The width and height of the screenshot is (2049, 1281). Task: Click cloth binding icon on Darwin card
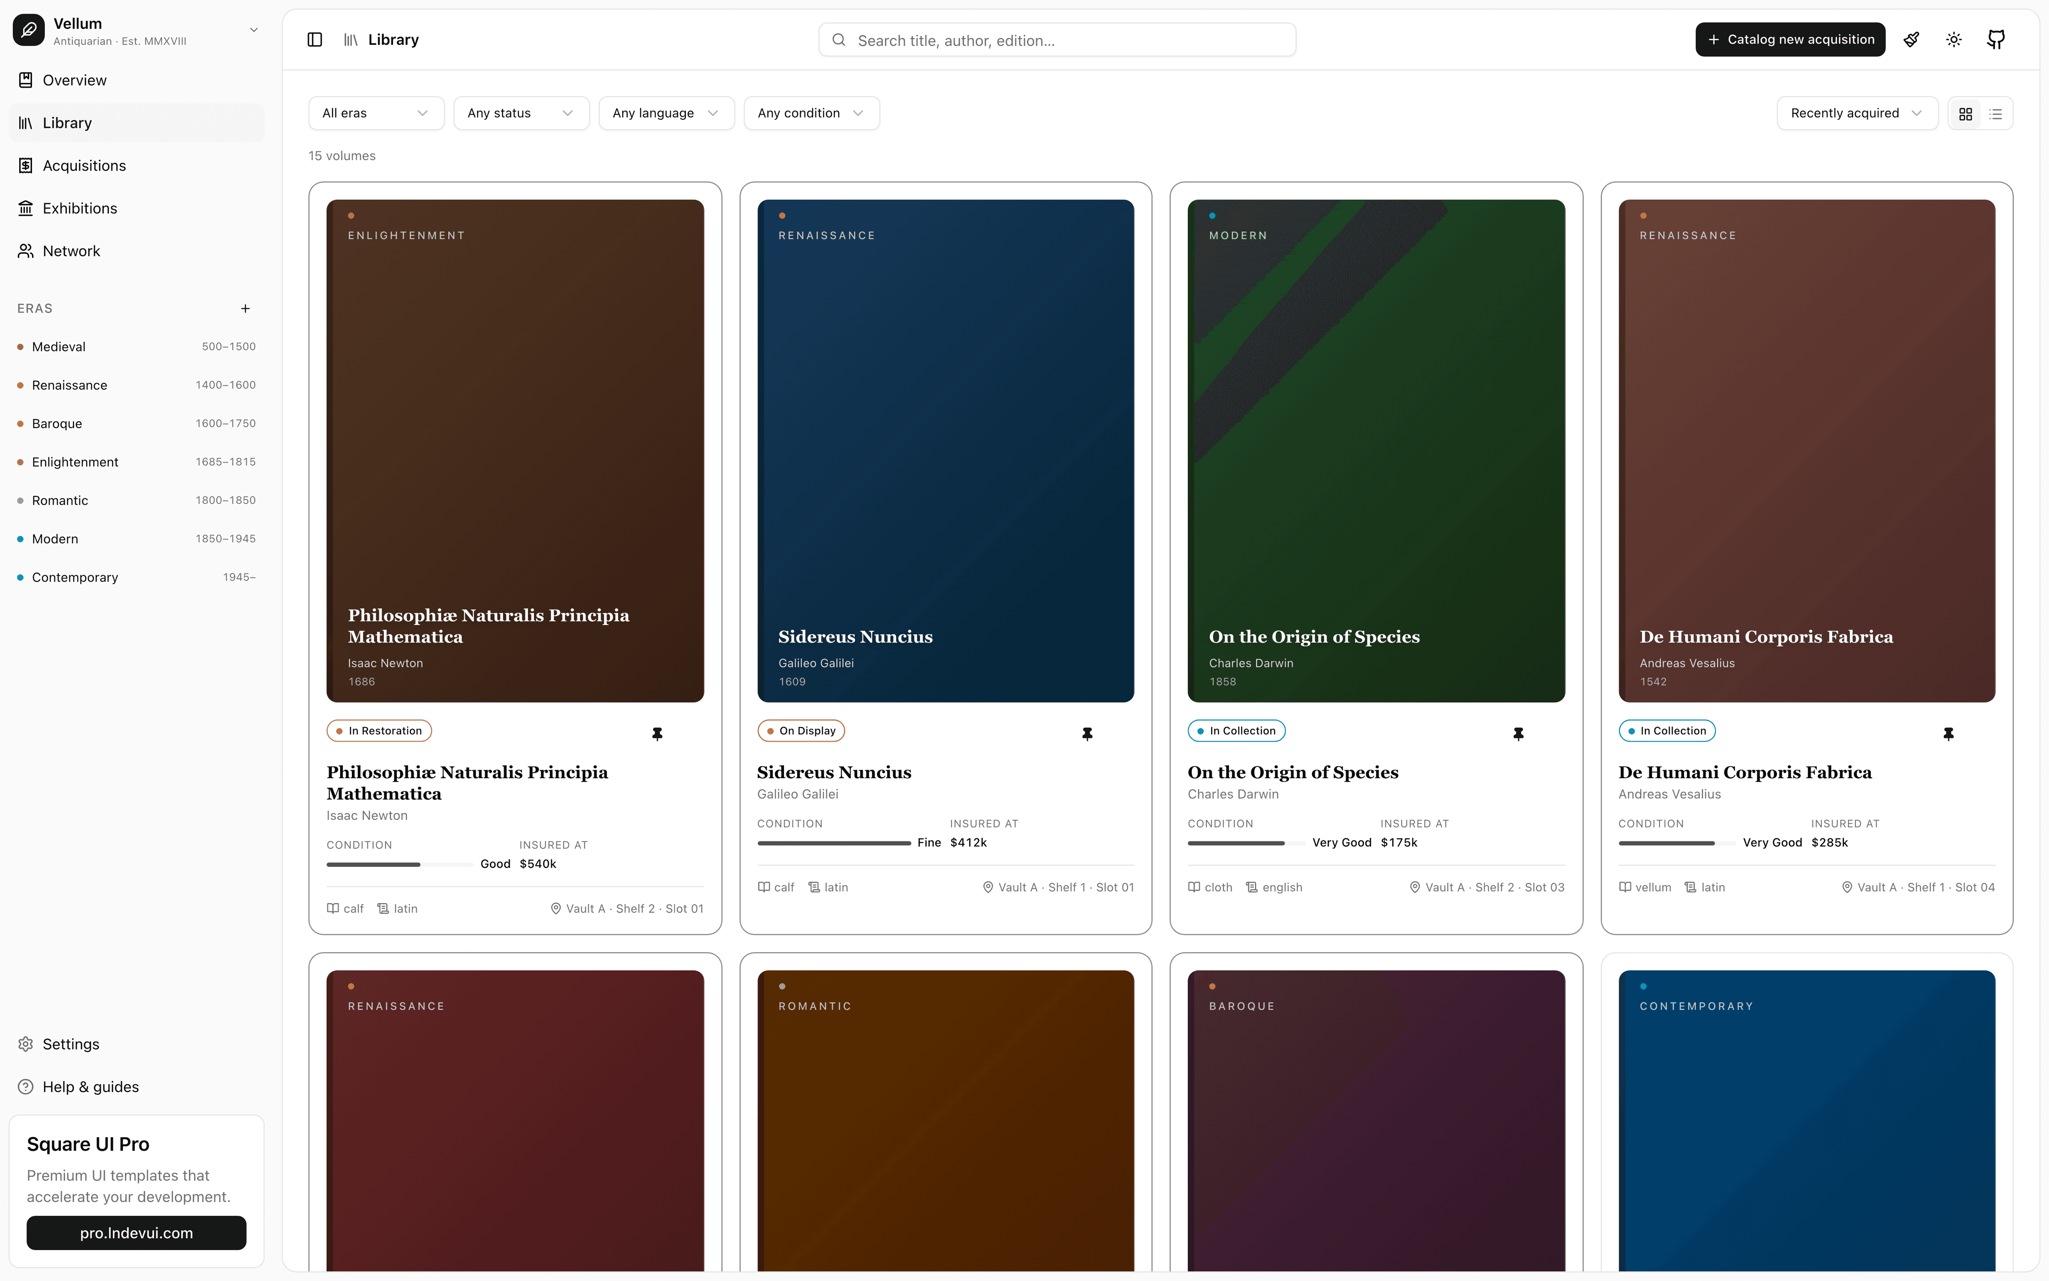1194,887
